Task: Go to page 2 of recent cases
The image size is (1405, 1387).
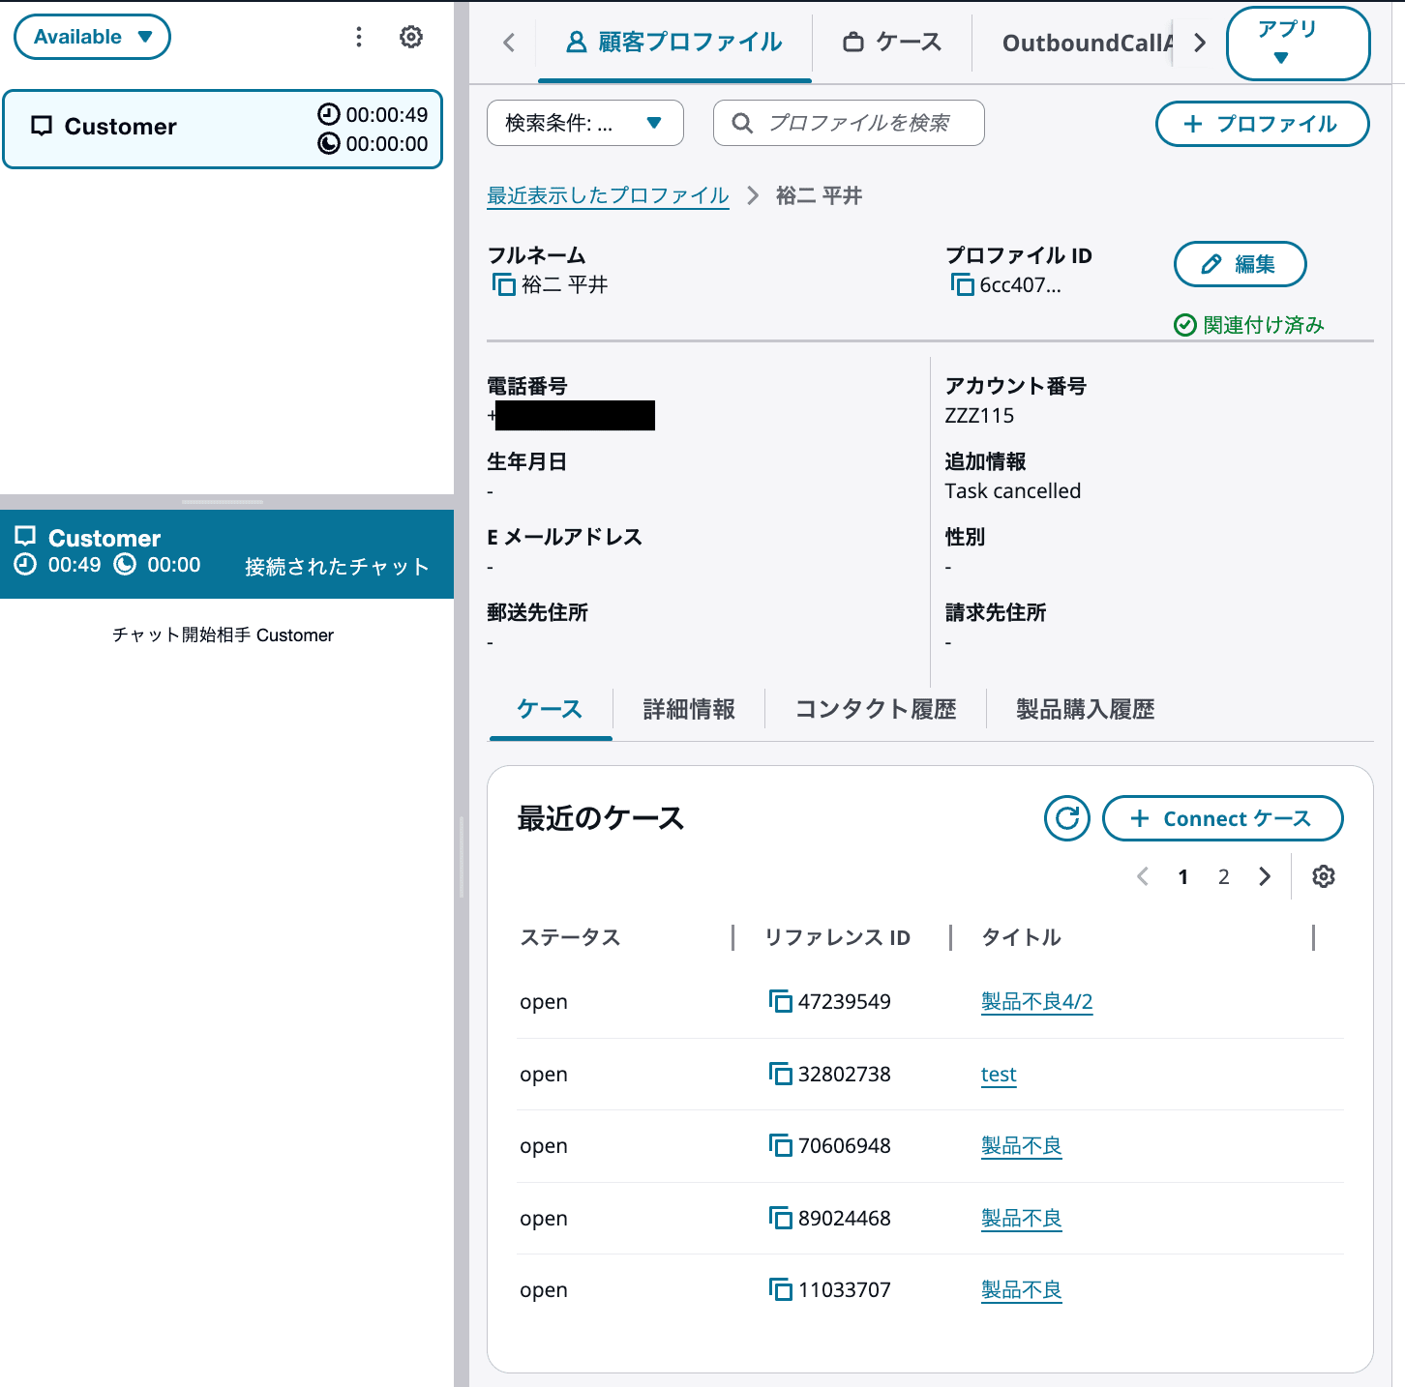Action: [x=1223, y=876]
